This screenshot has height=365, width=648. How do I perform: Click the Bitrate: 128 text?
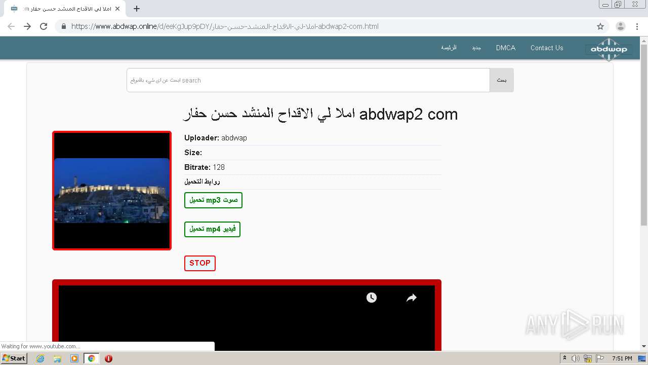[205, 167]
